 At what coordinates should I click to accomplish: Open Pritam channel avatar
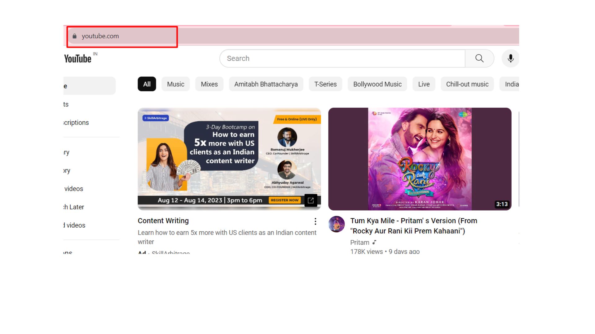click(x=337, y=224)
